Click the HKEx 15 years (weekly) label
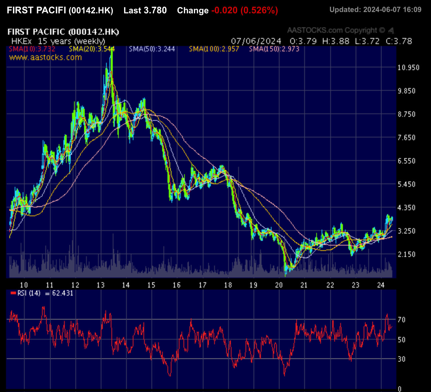 pos(58,41)
